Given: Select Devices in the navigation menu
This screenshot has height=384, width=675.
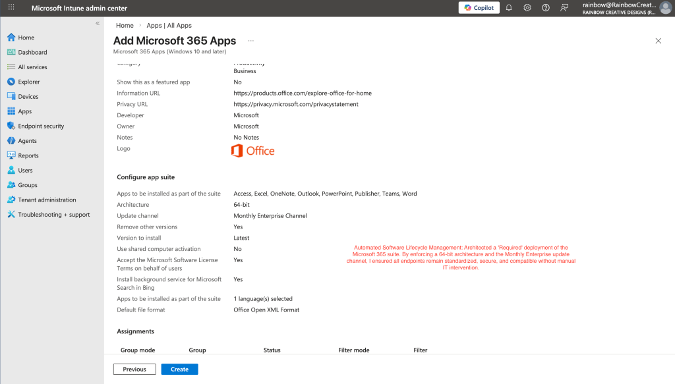Looking at the screenshot, I should 28,97.
